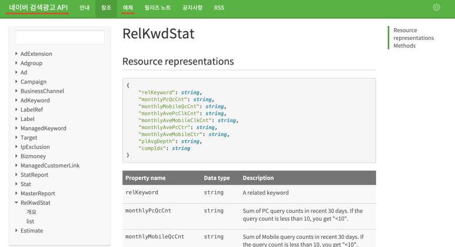Image resolution: width=455 pixels, height=247 pixels.
Task: Select 개요 under RelKwdStat
Action: (x=31, y=212)
